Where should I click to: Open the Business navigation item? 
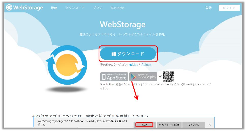tap(117, 8)
